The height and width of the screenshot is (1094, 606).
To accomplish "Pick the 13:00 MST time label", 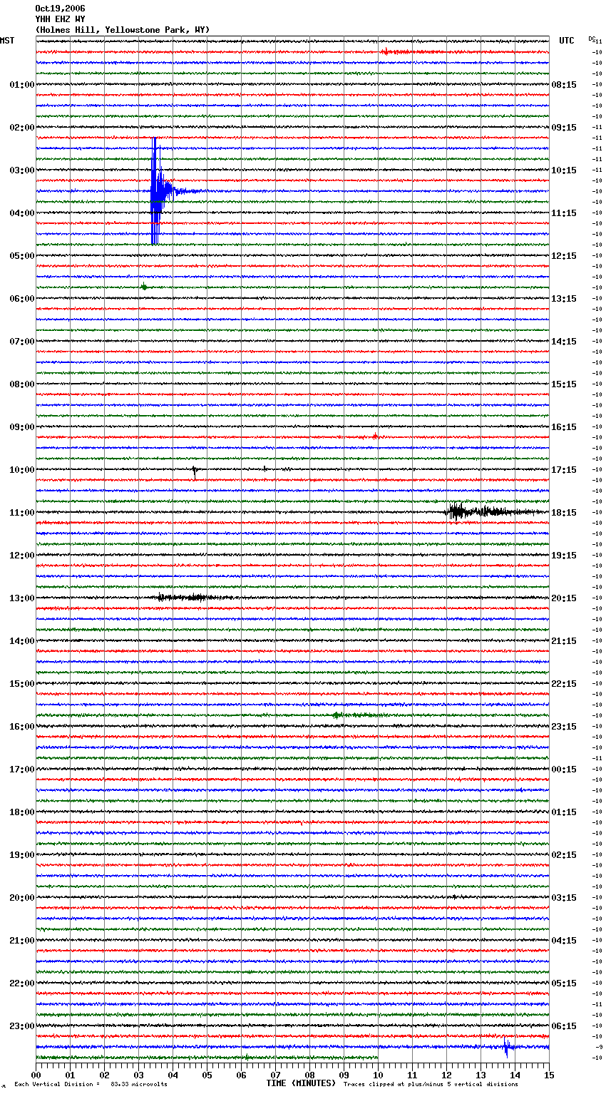I will point(22,598).
